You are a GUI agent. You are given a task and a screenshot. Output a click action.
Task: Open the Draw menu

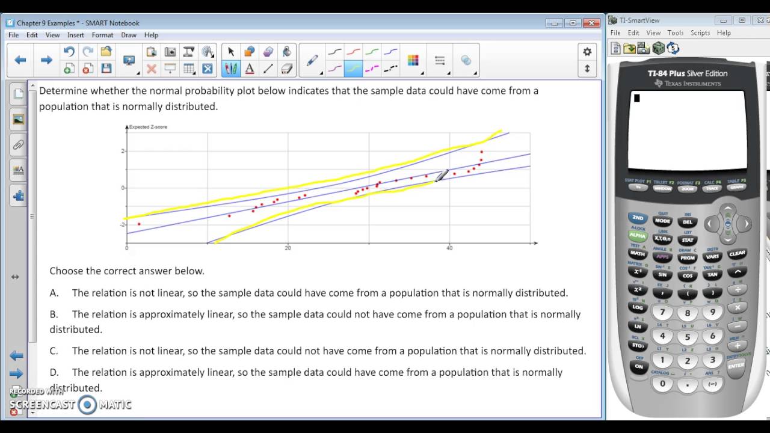pyautogui.click(x=129, y=35)
